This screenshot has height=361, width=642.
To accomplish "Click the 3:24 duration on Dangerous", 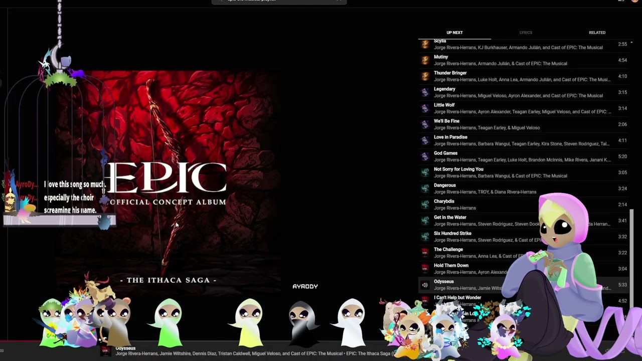I will [x=622, y=189].
